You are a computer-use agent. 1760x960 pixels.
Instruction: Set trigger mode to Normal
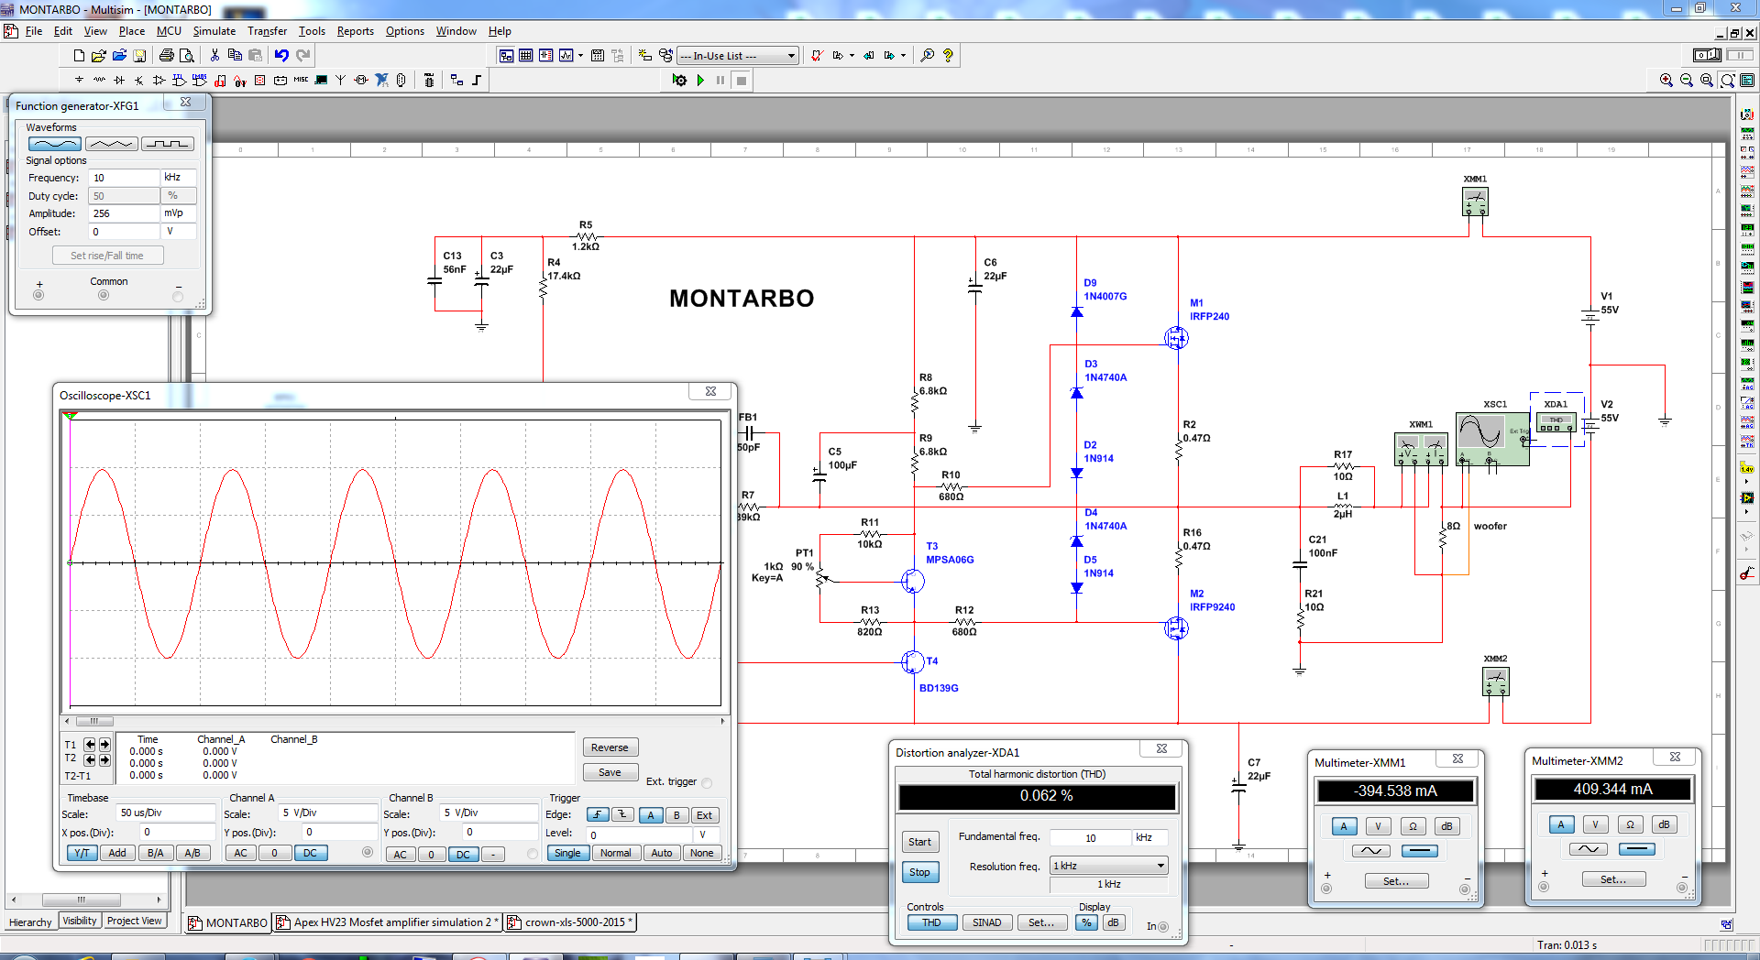click(616, 853)
